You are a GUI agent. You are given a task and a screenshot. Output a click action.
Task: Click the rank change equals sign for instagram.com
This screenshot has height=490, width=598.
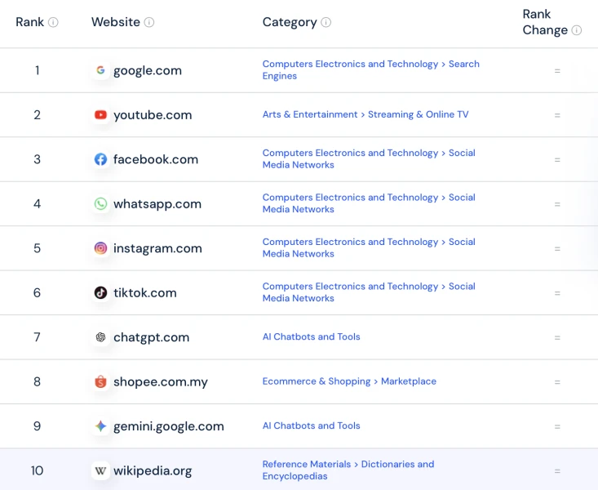coord(557,249)
